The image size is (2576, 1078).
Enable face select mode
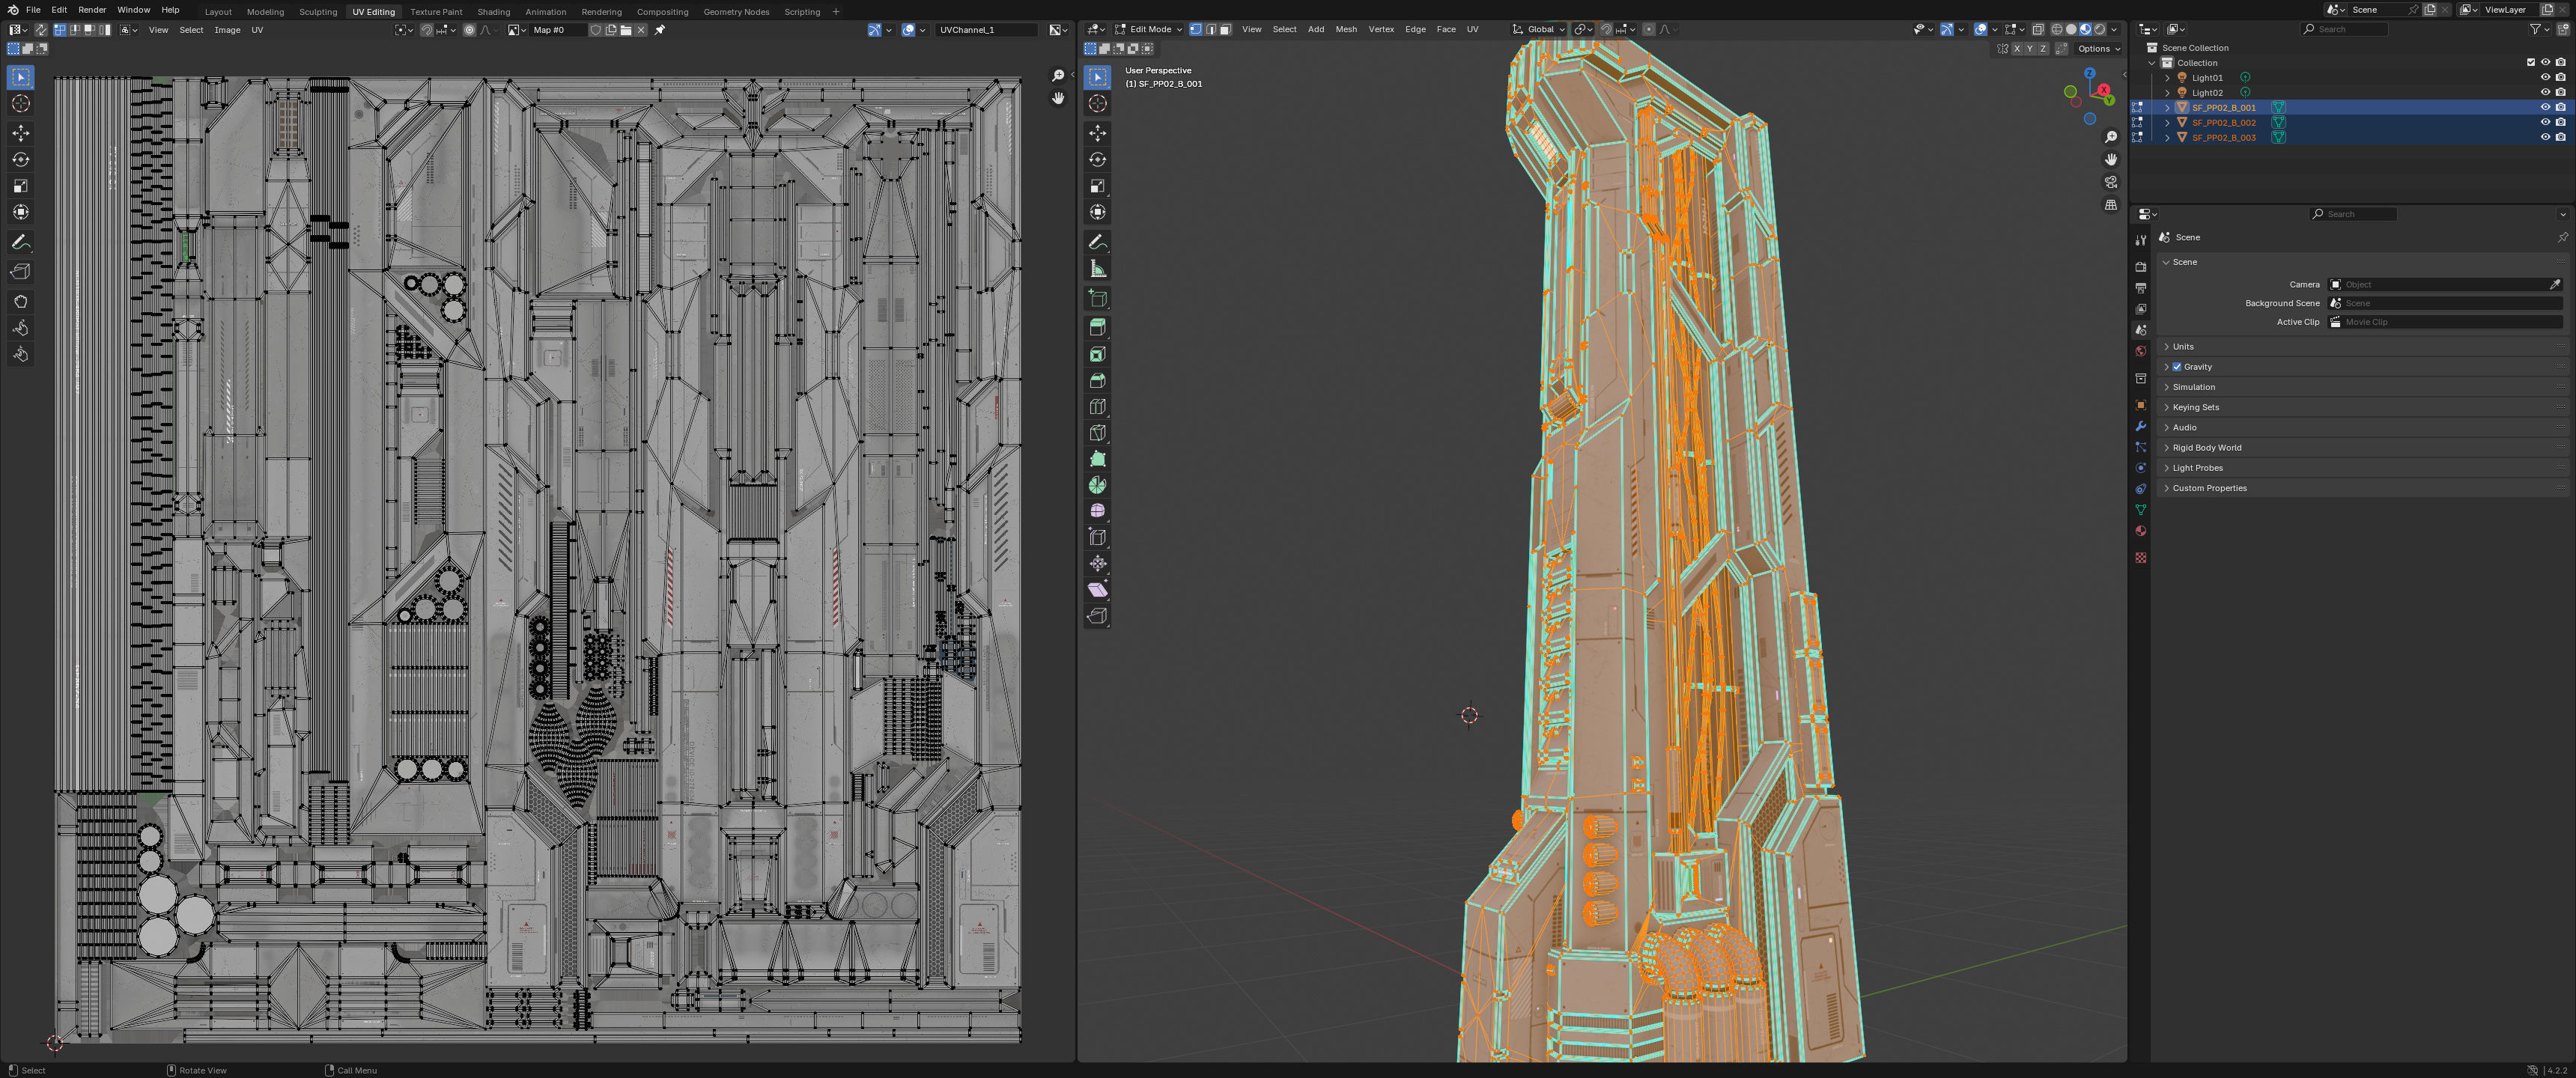click(1225, 29)
